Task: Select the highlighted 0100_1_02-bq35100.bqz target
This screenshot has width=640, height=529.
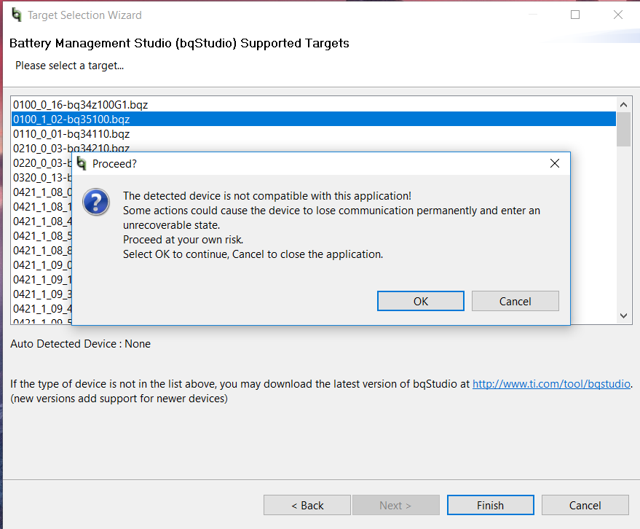Action: 71,119
